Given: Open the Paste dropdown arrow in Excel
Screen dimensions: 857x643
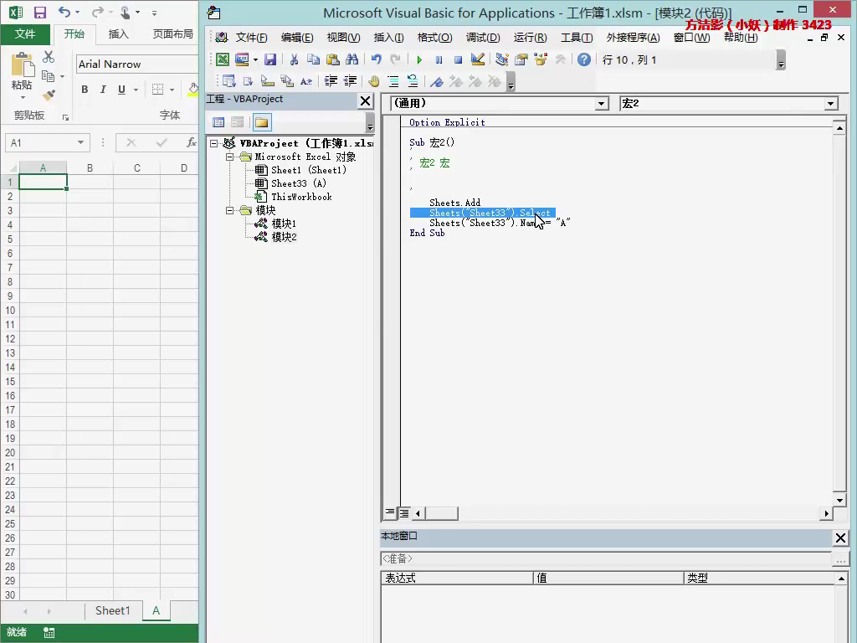Looking at the screenshot, I should [23, 98].
